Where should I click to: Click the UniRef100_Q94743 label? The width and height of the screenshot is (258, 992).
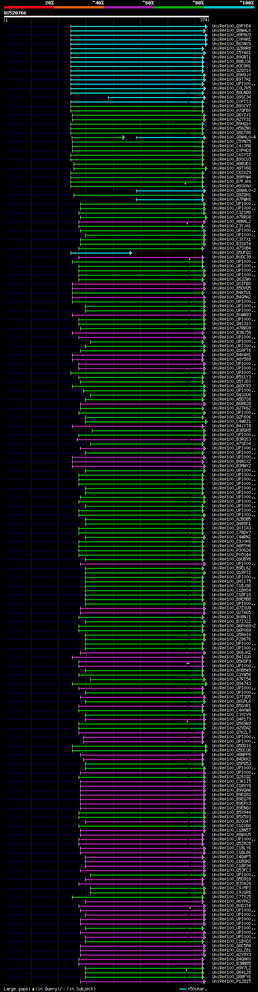coord(231,684)
